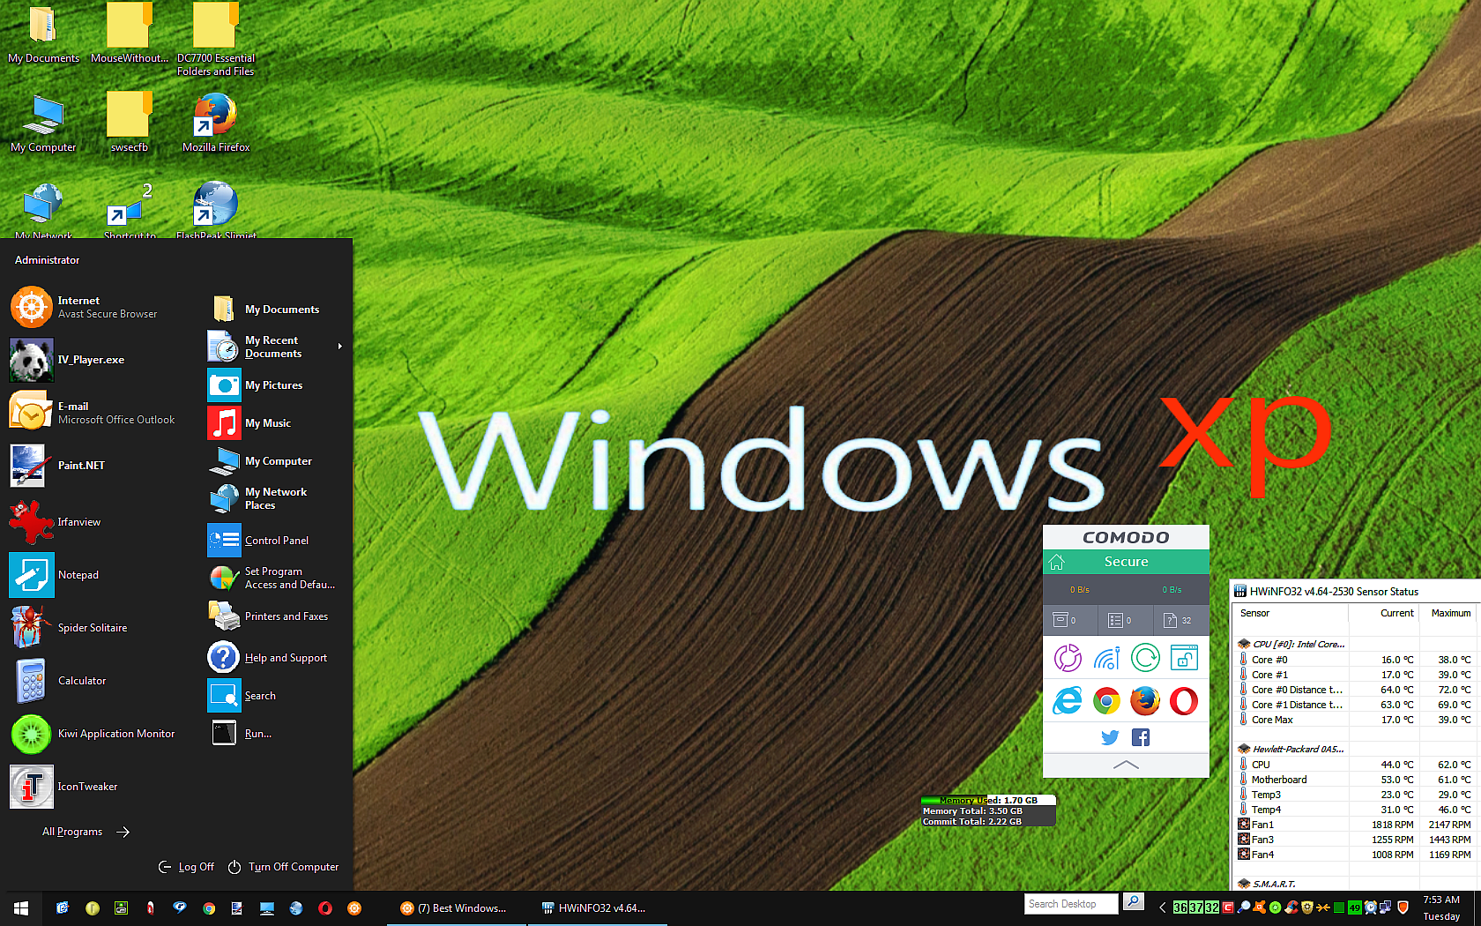Launch Opera from the Comodo widget
The width and height of the screenshot is (1481, 926).
point(1184,701)
